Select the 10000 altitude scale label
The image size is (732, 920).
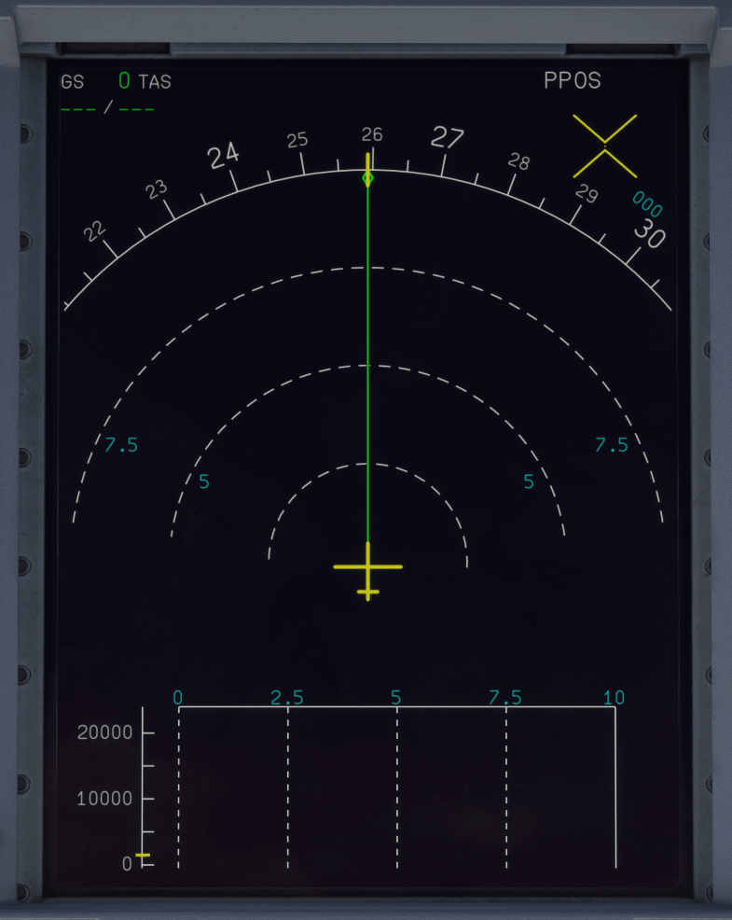[x=104, y=799]
